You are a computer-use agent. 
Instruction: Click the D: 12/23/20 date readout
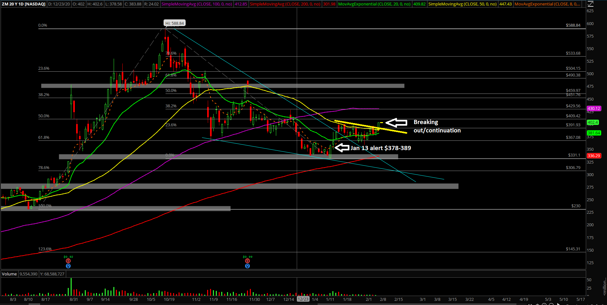[x=59, y=4]
